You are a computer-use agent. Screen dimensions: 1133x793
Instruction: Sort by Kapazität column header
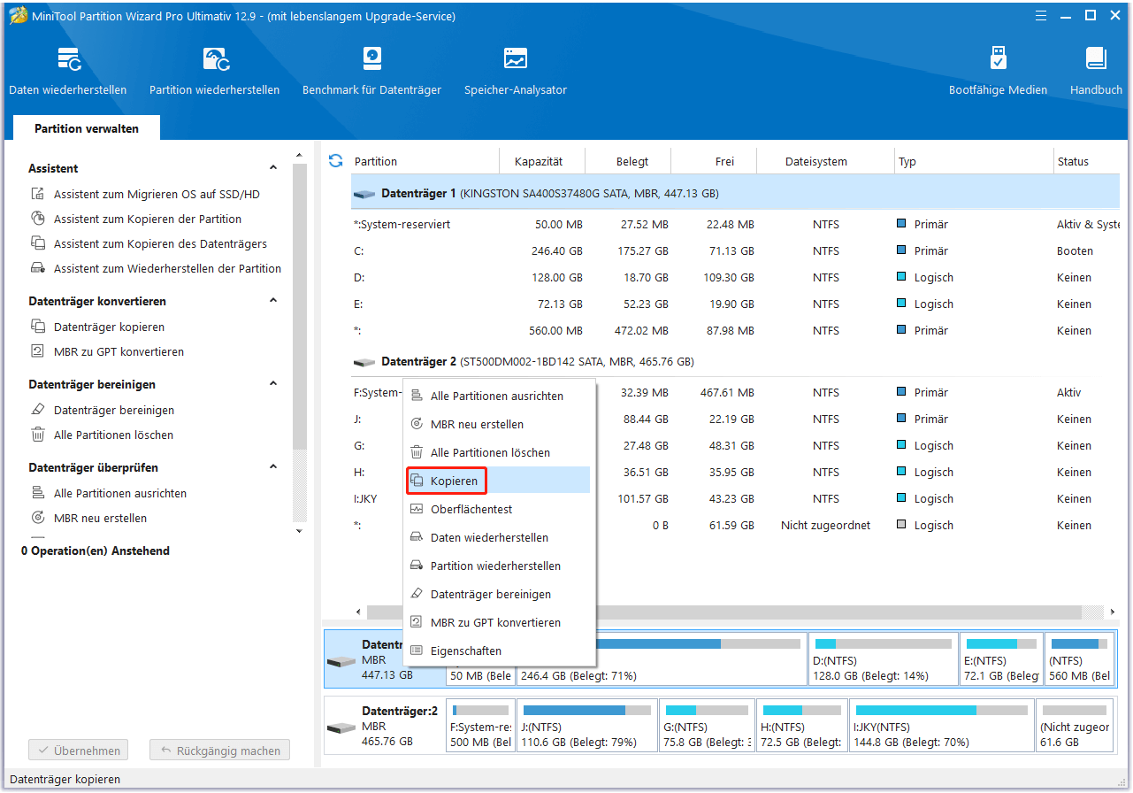[x=539, y=161]
